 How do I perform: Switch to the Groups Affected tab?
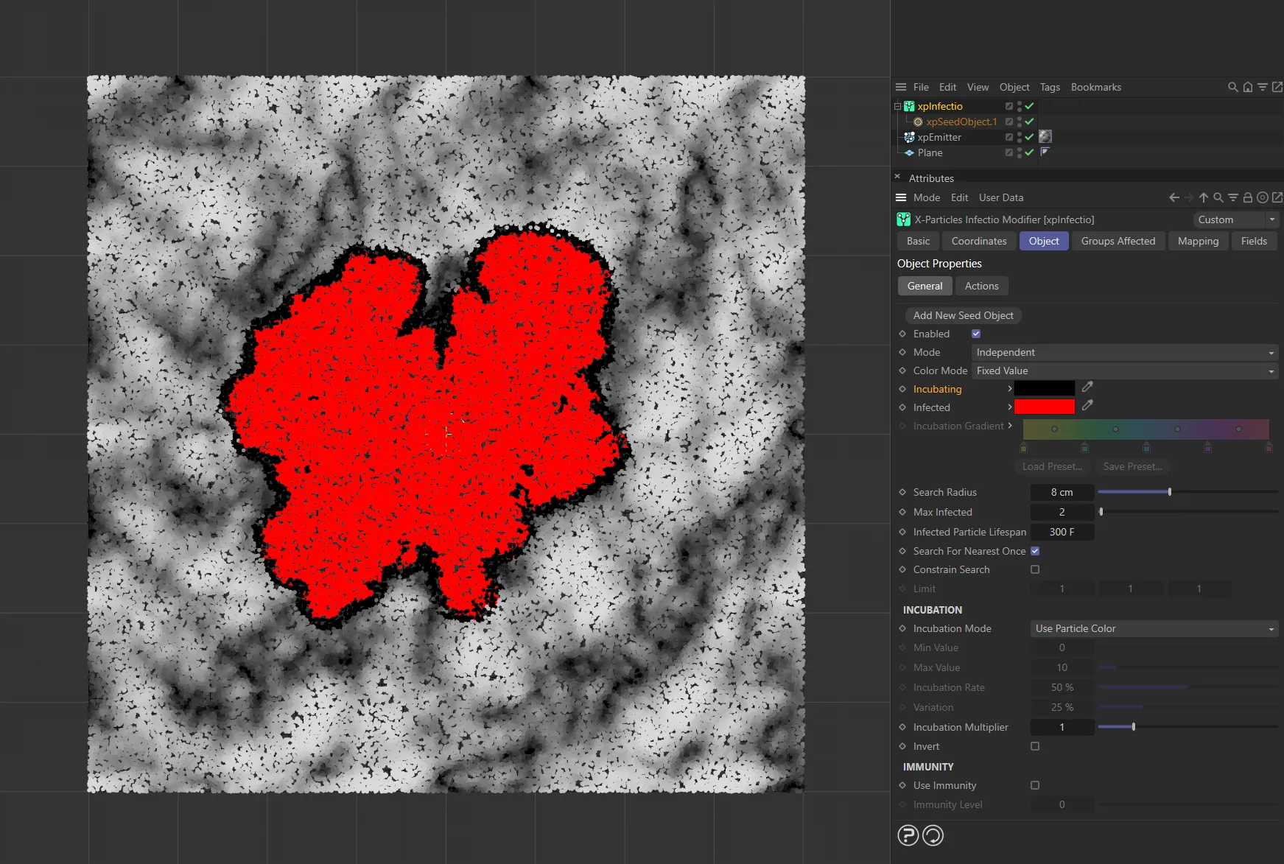click(1118, 241)
